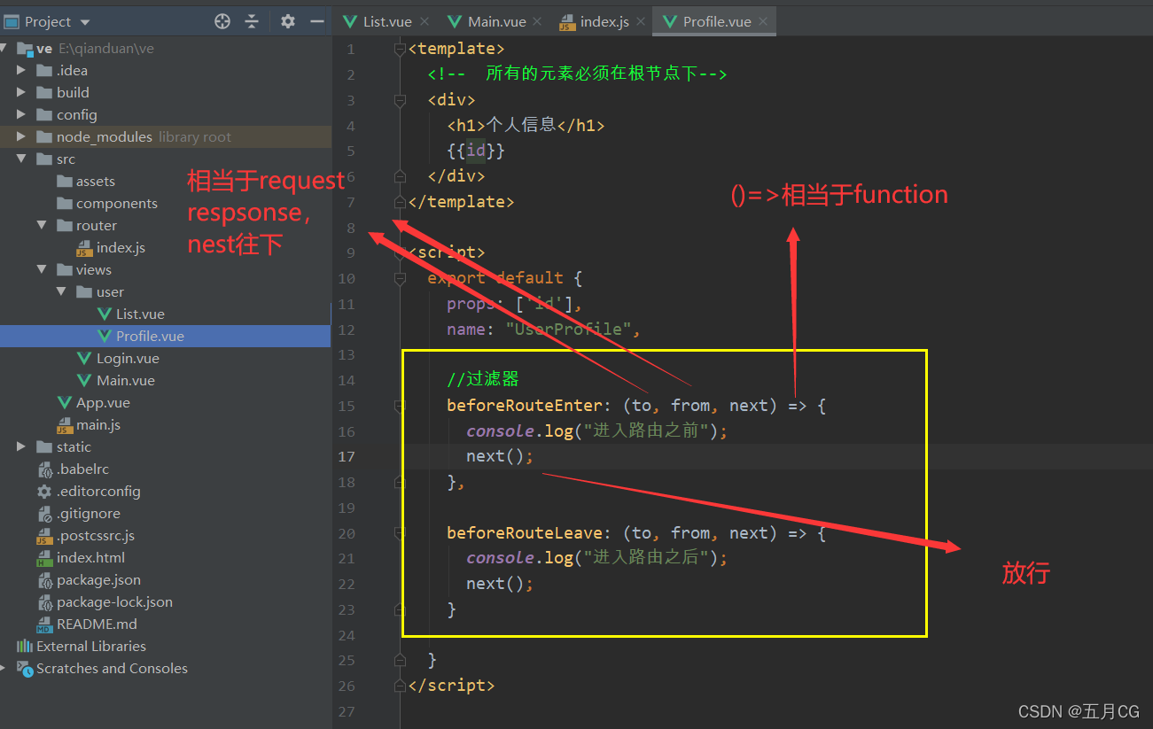Expand the .idea folder

[x=21, y=70]
